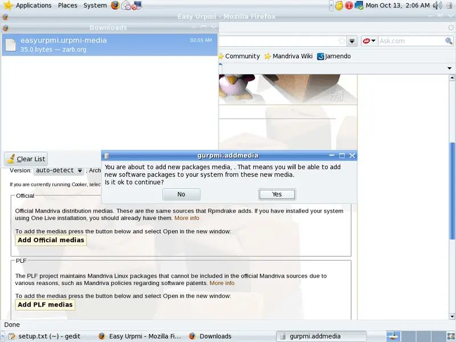456x342 pixels.
Task: Click the network monitor tray icon
Action: point(359,6)
